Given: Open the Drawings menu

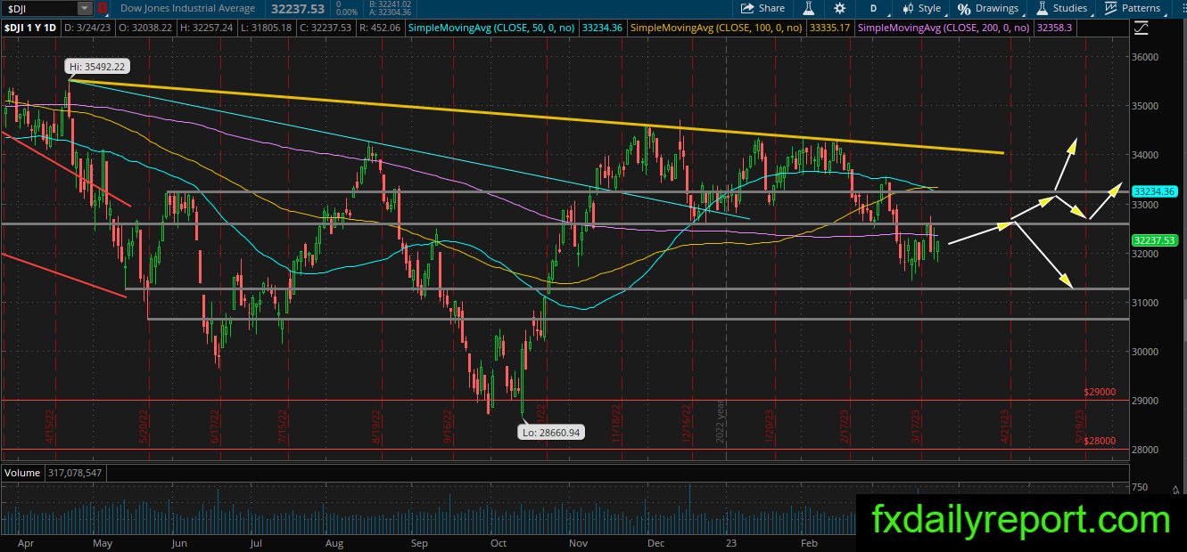Looking at the screenshot, I should 987,8.
